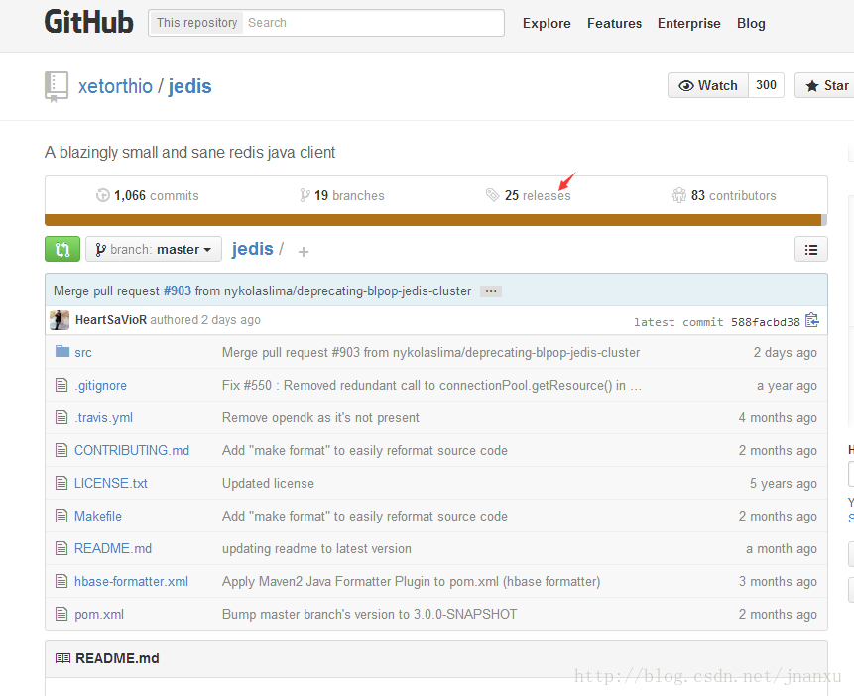Open the Makefile file
Viewport: 854px width, 696px height.
click(98, 516)
